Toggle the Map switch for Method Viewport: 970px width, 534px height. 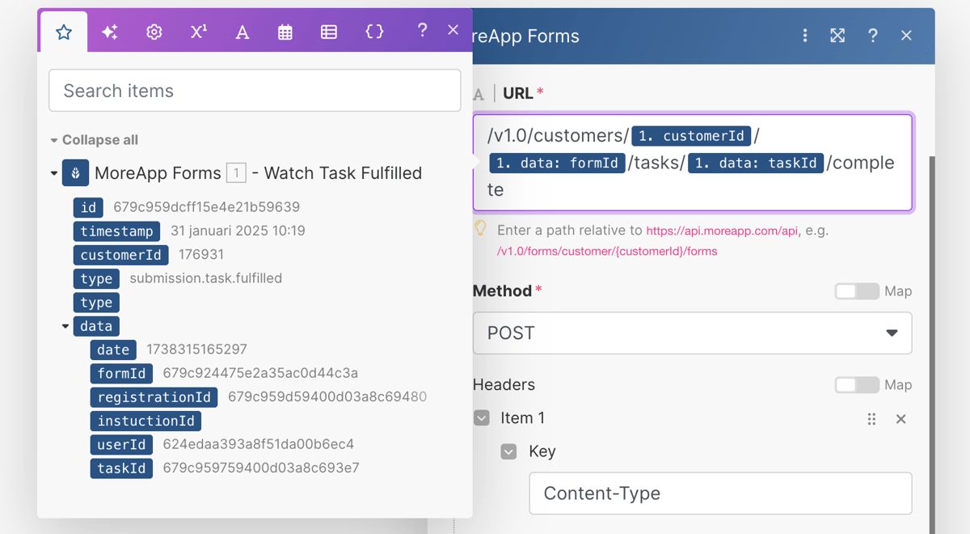[x=857, y=291]
